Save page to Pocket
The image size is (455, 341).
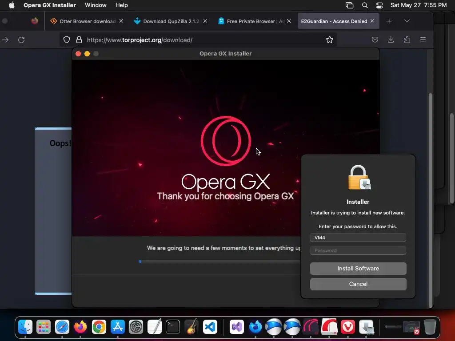[375, 40]
